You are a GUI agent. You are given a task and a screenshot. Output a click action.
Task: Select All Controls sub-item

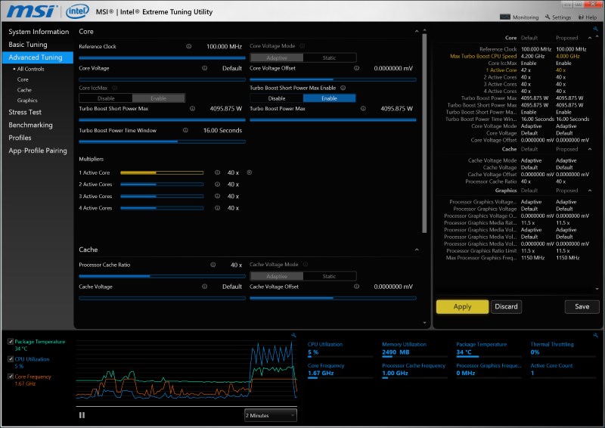coord(30,69)
